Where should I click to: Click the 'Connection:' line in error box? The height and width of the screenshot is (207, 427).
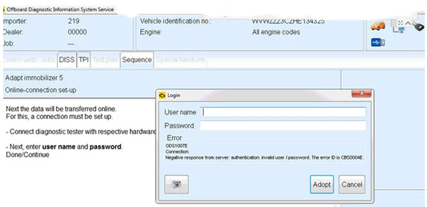click(177, 152)
